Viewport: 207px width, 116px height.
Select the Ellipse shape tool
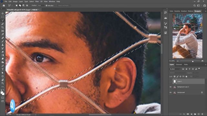pos(3,76)
